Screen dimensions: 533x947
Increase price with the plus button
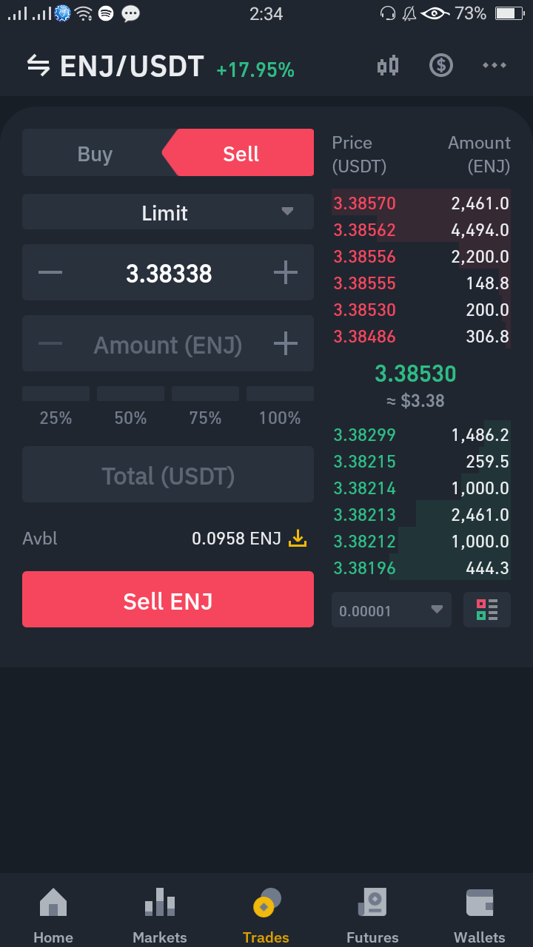point(286,273)
